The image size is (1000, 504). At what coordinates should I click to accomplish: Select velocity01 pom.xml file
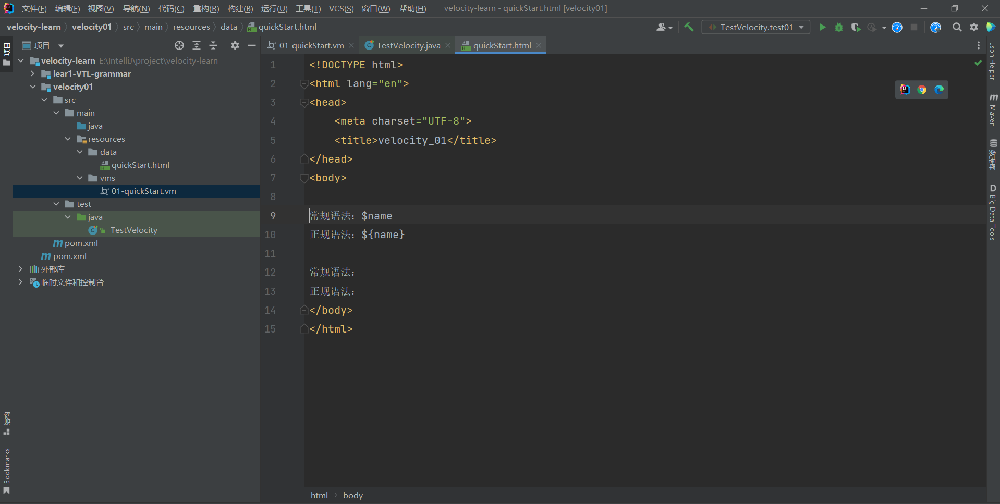81,243
